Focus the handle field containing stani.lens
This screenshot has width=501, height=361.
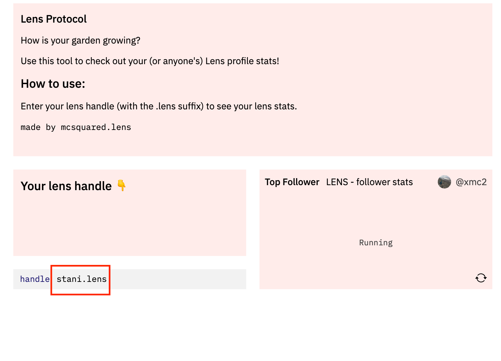pos(82,279)
